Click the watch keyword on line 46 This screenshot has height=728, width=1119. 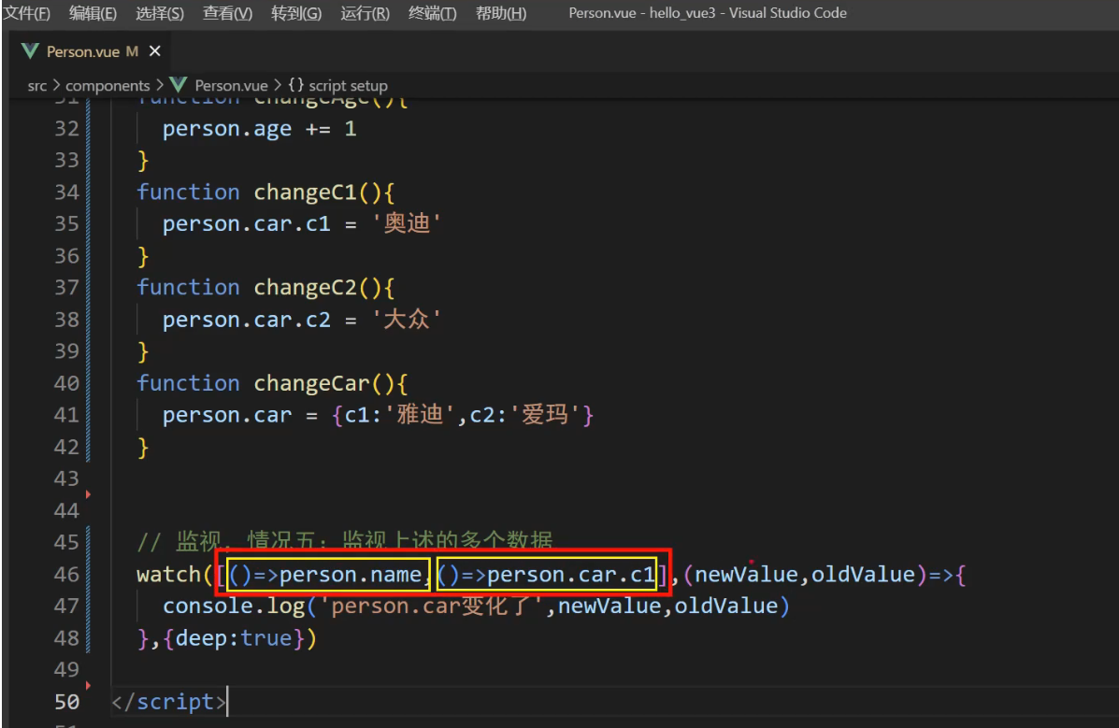tap(168, 575)
